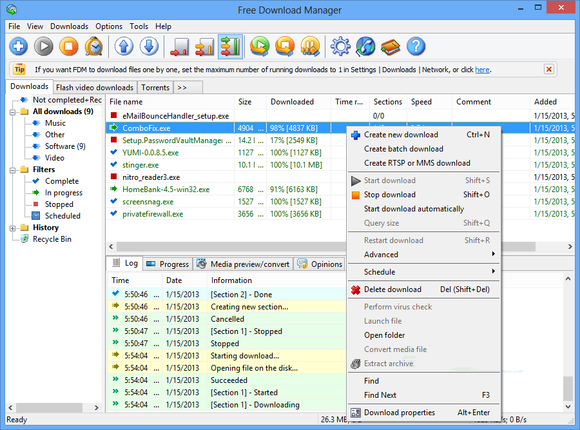Switch to the Torrents tab
The image size is (580, 430).
[x=155, y=88]
